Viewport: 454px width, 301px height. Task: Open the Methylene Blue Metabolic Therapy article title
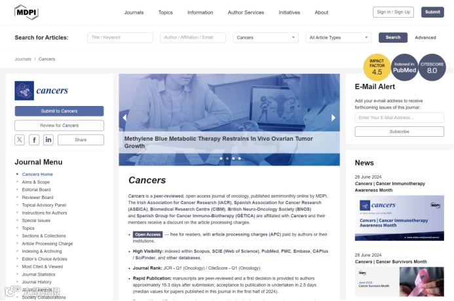219,142
